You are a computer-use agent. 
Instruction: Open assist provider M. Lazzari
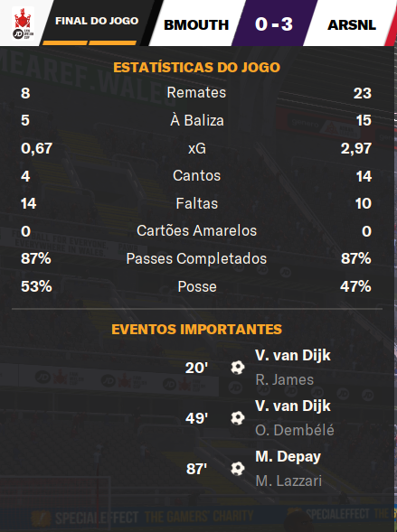[x=288, y=481]
